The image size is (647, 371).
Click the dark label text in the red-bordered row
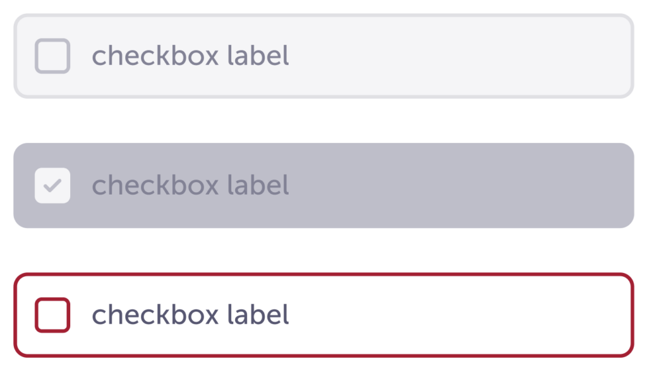point(190,315)
